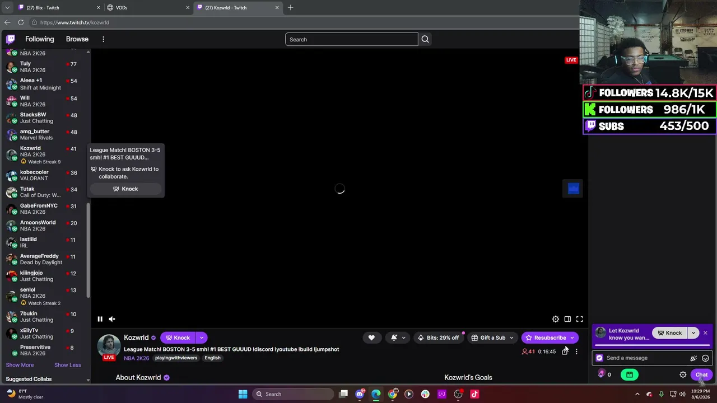
Task: Click the green rewards button in chat
Action: pos(630,374)
